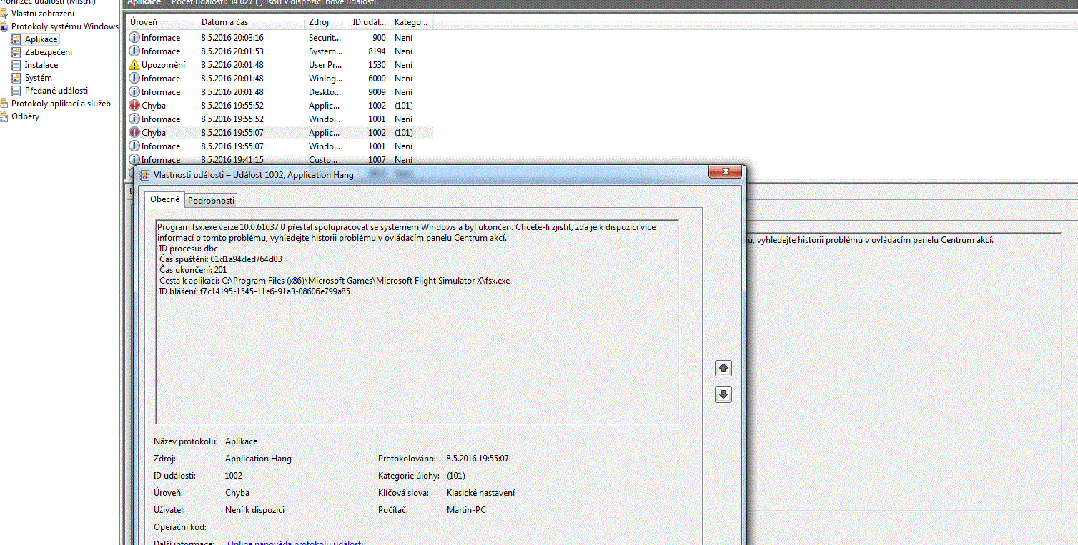Click the info icon of the Deskto... event row
Image resolution: width=1078 pixels, height=545 pixels.
134,92
